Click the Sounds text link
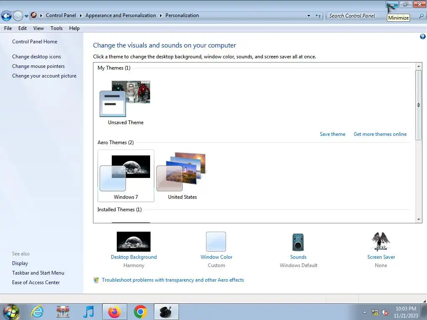 [x=298, y=257]
